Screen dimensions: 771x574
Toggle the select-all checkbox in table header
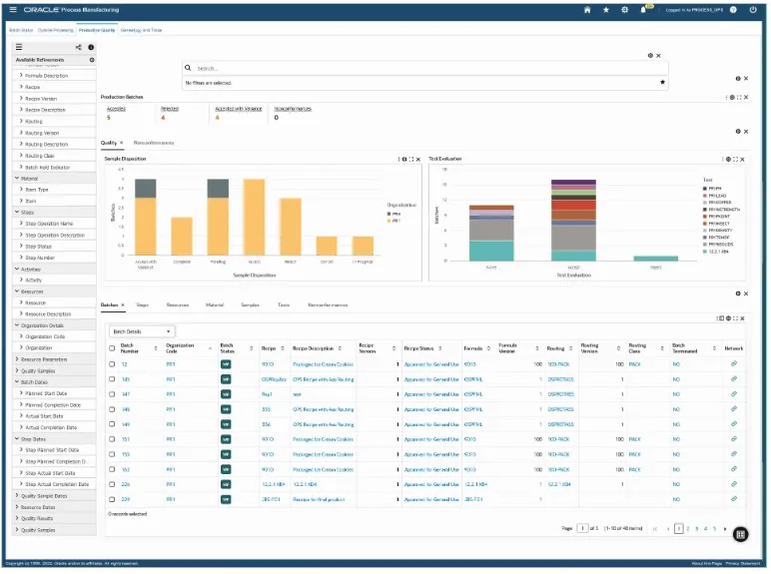point(112,348)
